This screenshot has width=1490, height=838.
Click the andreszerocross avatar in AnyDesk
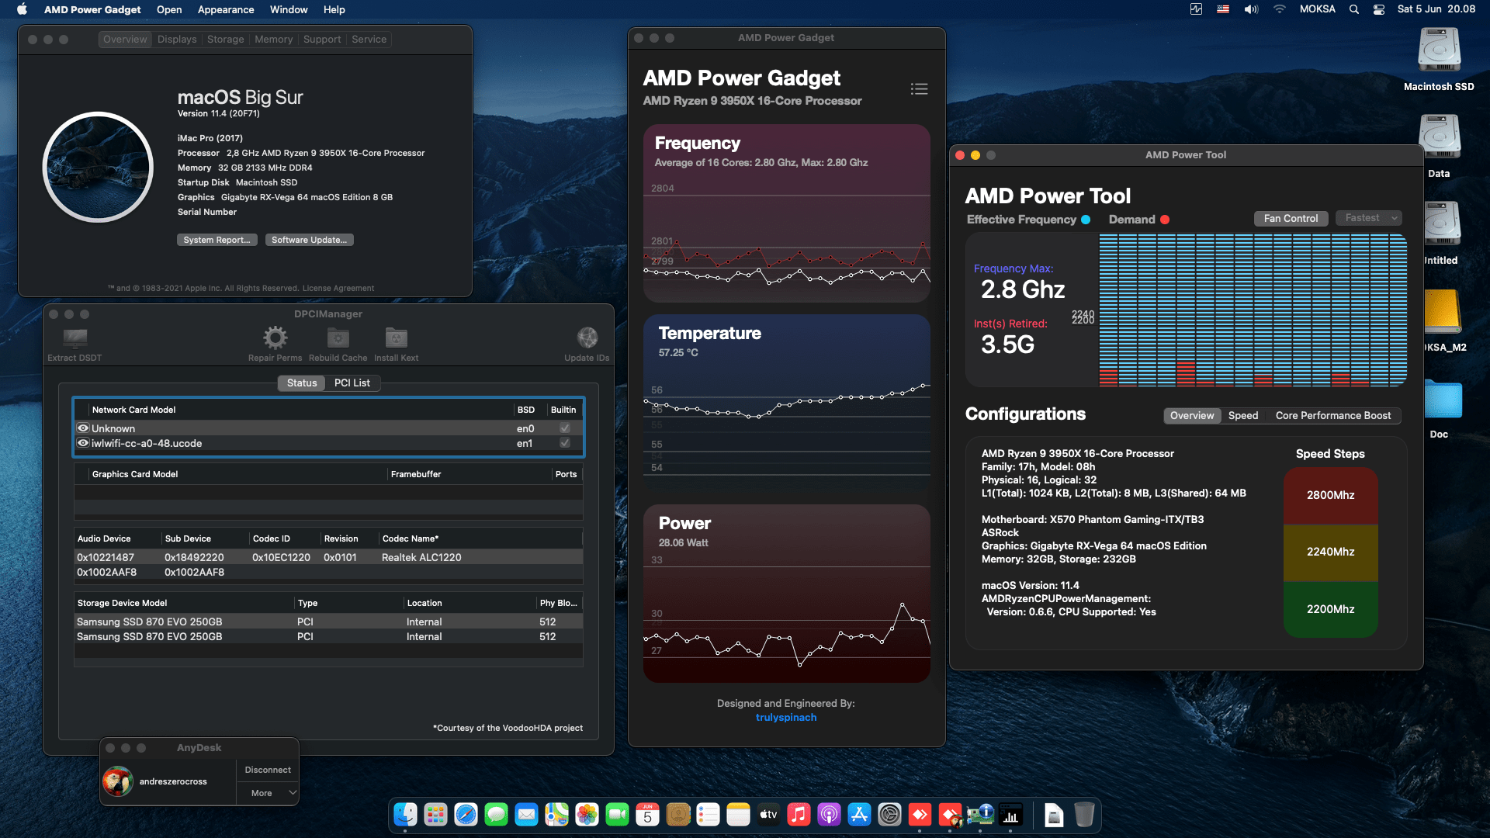tap(118, 781)
